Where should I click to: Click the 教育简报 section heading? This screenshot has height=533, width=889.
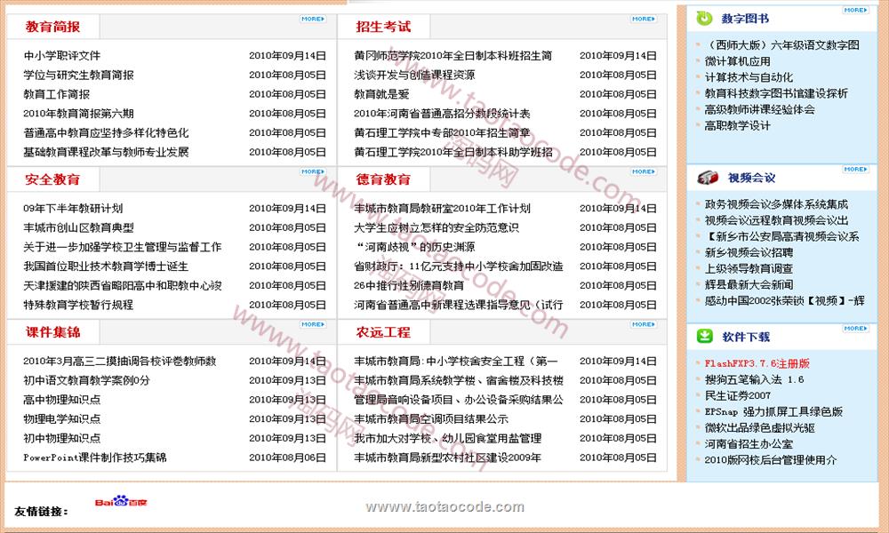(x=52, y=27)
